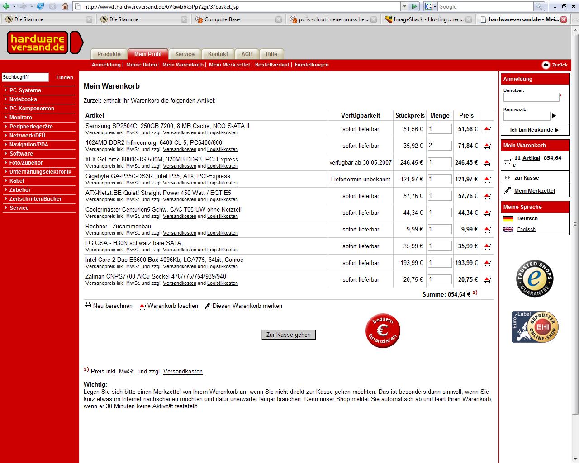
Task: Click Warenkorb löschen link
Action: click(169, 306)
